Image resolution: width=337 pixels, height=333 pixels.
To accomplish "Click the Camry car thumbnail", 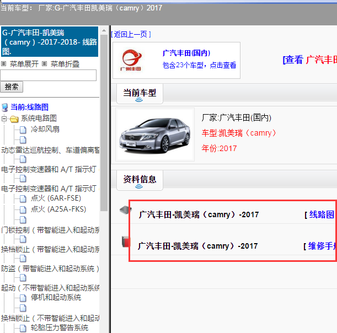I will (155, 135).
